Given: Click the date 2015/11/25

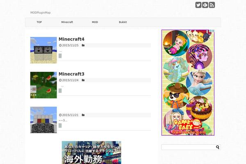Looking at the screenshot, I should (x=70, y=46).
